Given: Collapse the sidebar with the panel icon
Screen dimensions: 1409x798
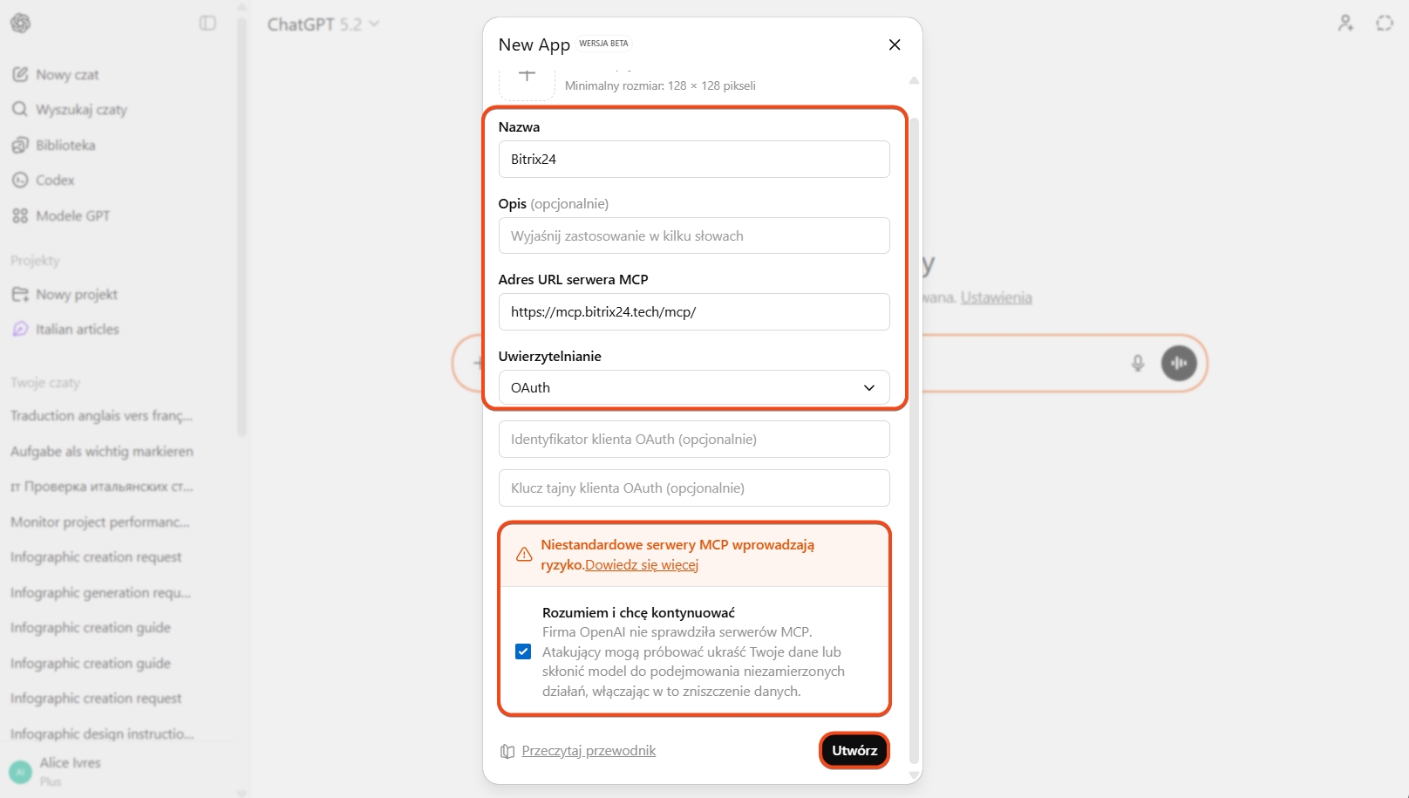Looking at the screenshot, I should 208,24.
